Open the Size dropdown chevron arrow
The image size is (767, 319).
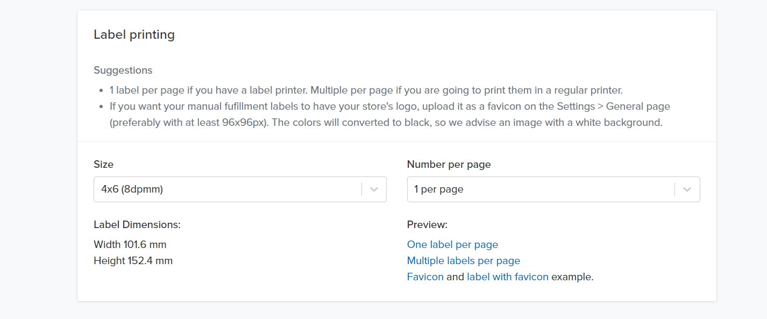[x=374, y=189]
